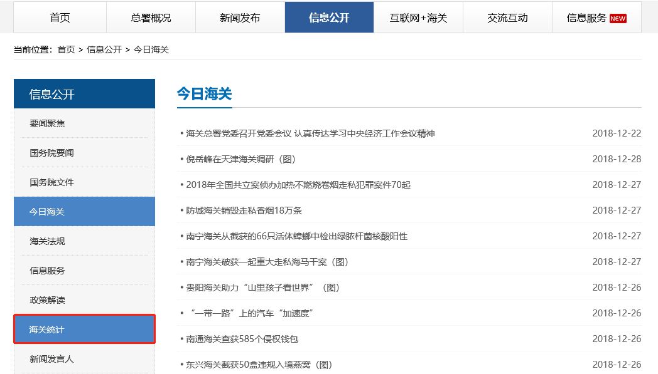This screenshot has width=658, height=374.
Task: Open the 新闻发布 navigation tab
Action: [x=240, y=18]
